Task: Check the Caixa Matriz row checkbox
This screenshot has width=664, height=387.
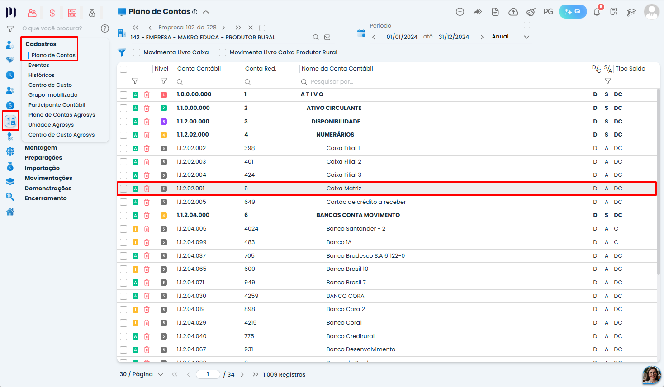Action: tap(123, 189)
